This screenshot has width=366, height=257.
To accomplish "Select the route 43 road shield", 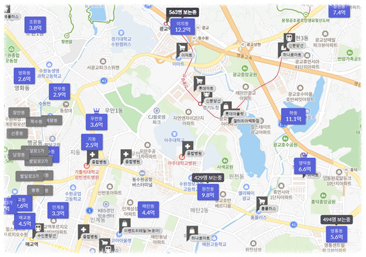I will click(104, 81).
